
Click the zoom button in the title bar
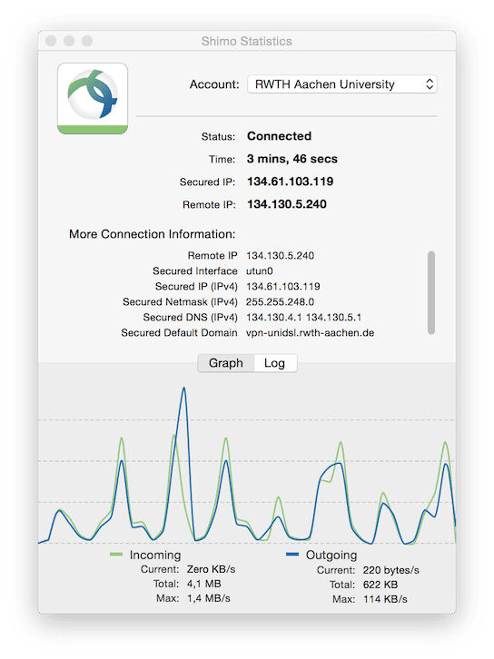[x=87, y=41]
